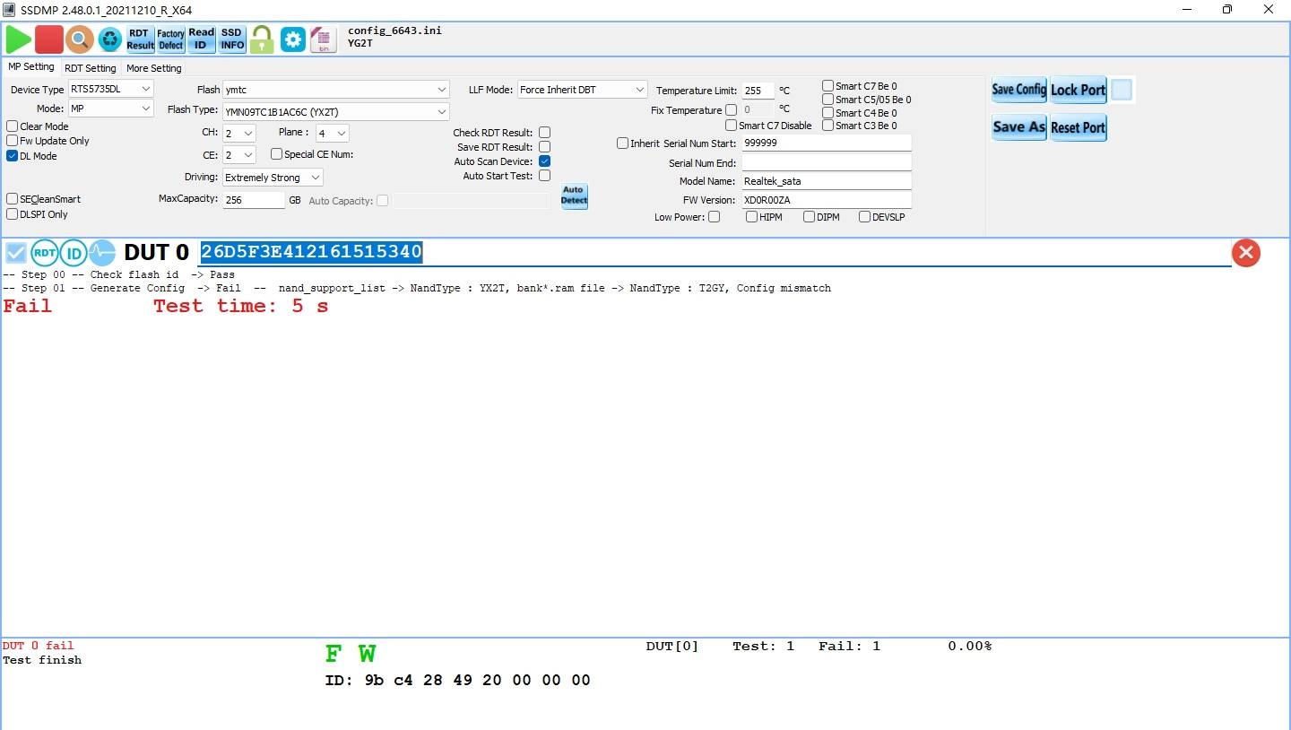Open the RDT Result toolbar icon
Image resolution: width=1291 pixels, height=730 pixels.
pos(140,39)
